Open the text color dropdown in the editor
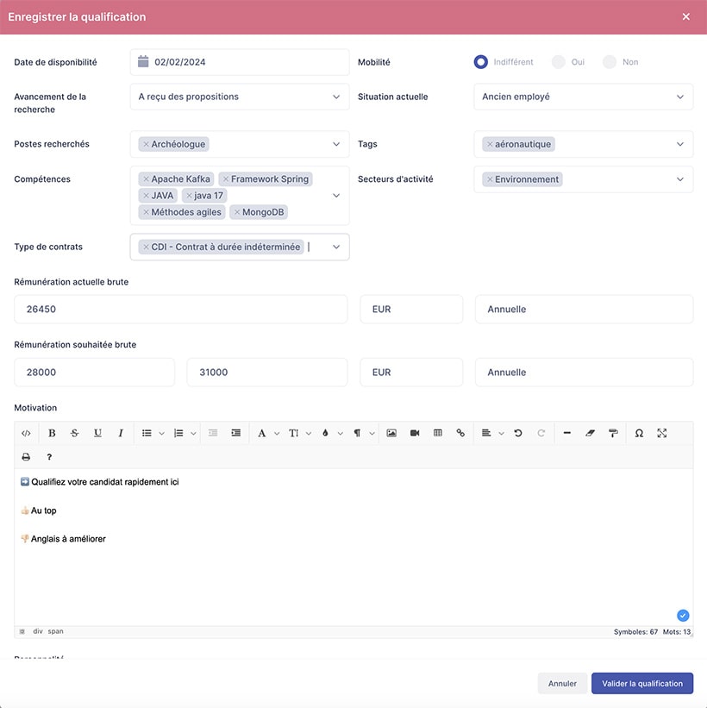Screen dimensions: 707x708 coord(325,433)
